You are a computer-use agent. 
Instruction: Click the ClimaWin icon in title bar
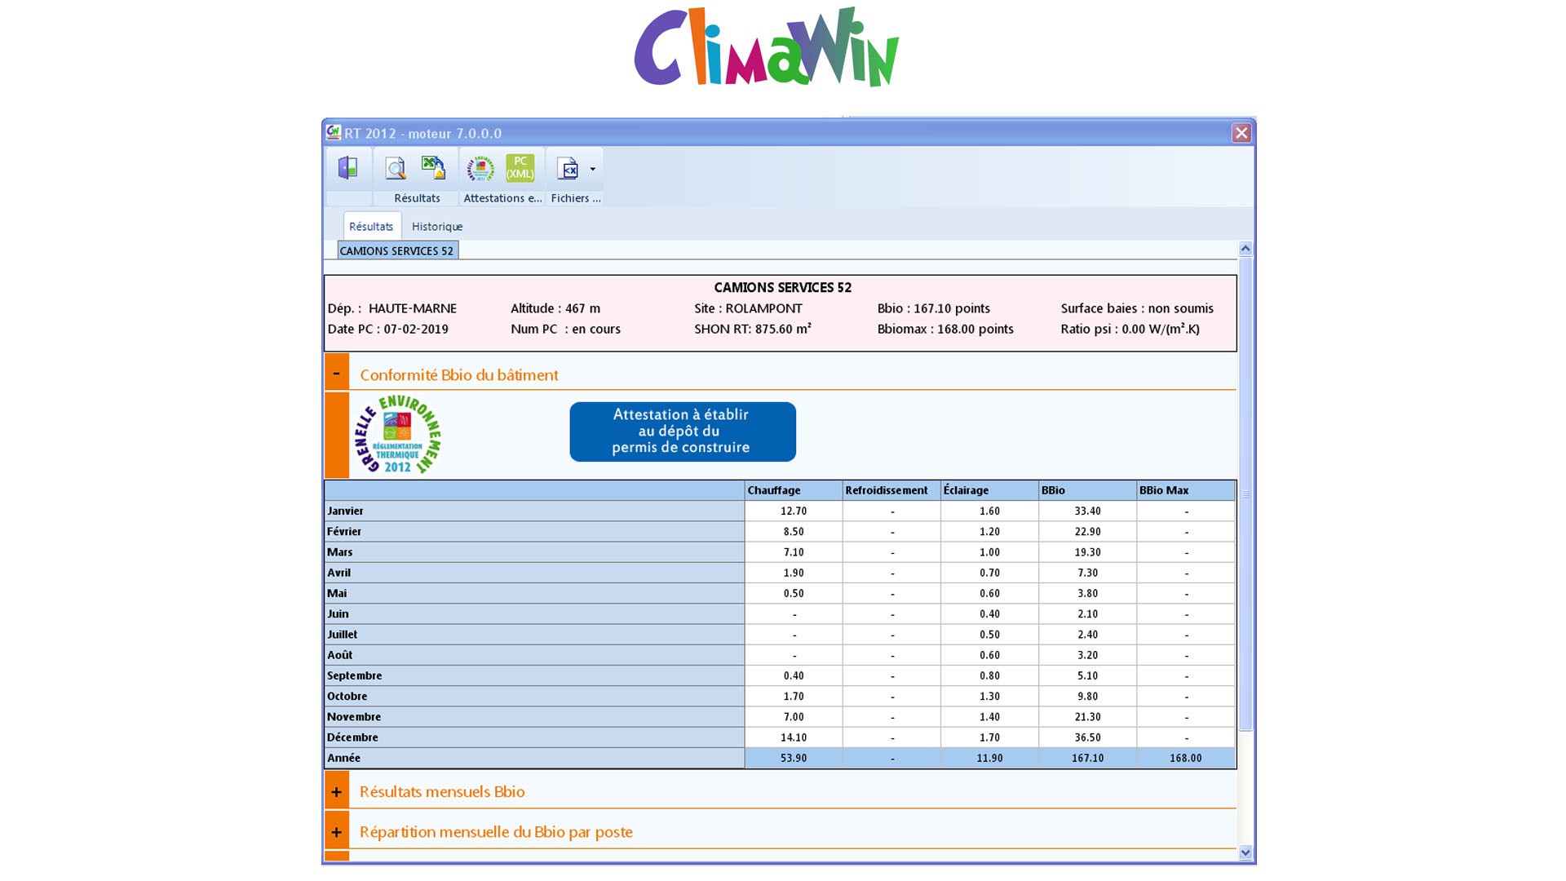point(334,132)
